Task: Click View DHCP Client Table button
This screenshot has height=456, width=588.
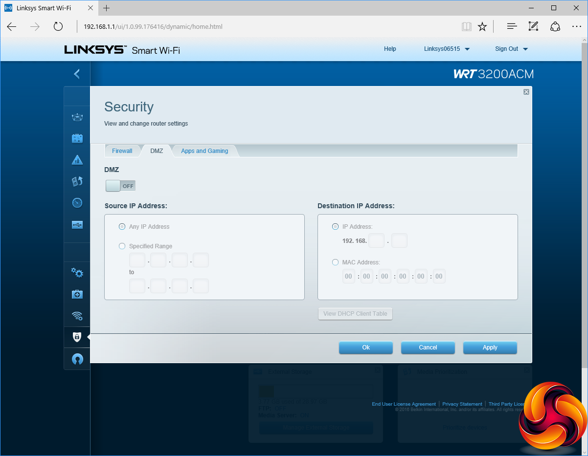Action: (355, 314)
